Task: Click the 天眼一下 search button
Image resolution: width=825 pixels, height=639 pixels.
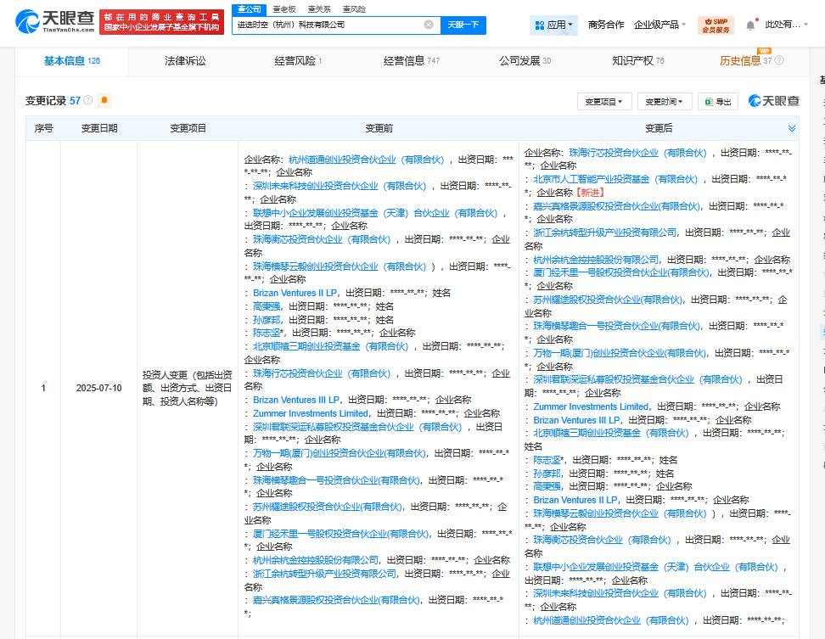Action: coord(463,25)
